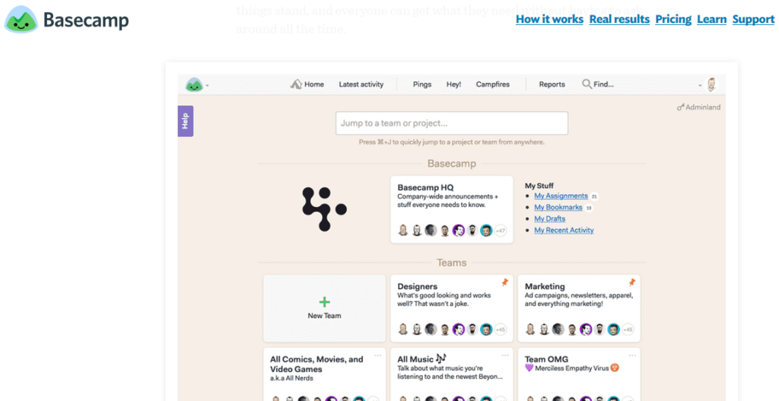Click the New Team label
This screenshot has height=401, width=779.
pos(324,316)
